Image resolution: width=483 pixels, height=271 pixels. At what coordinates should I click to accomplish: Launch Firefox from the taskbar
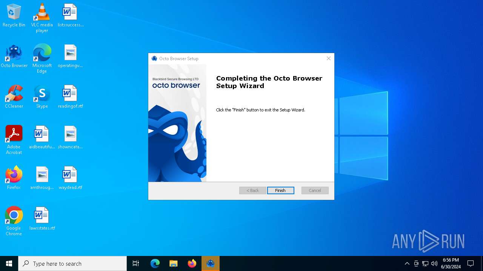pos(192,263)
